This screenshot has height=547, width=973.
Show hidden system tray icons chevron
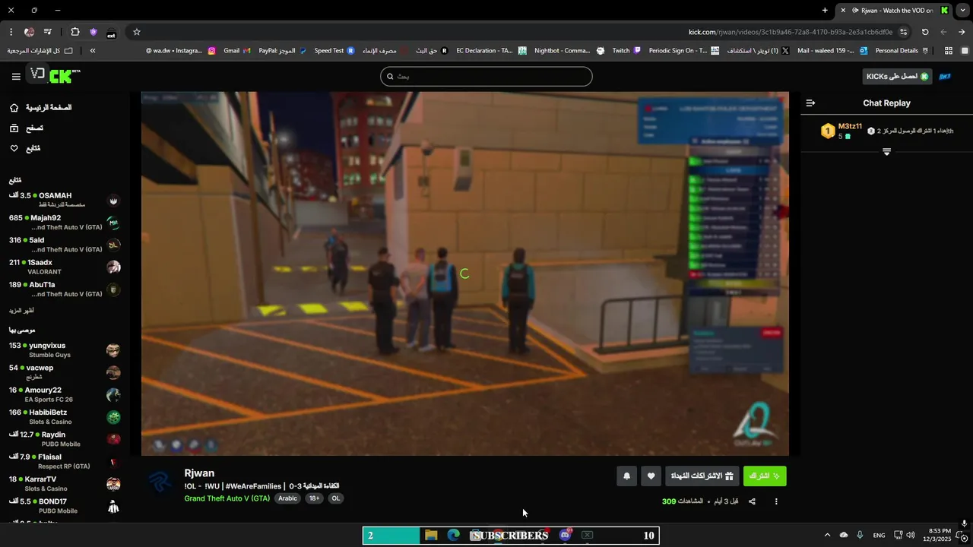point(828,536)
